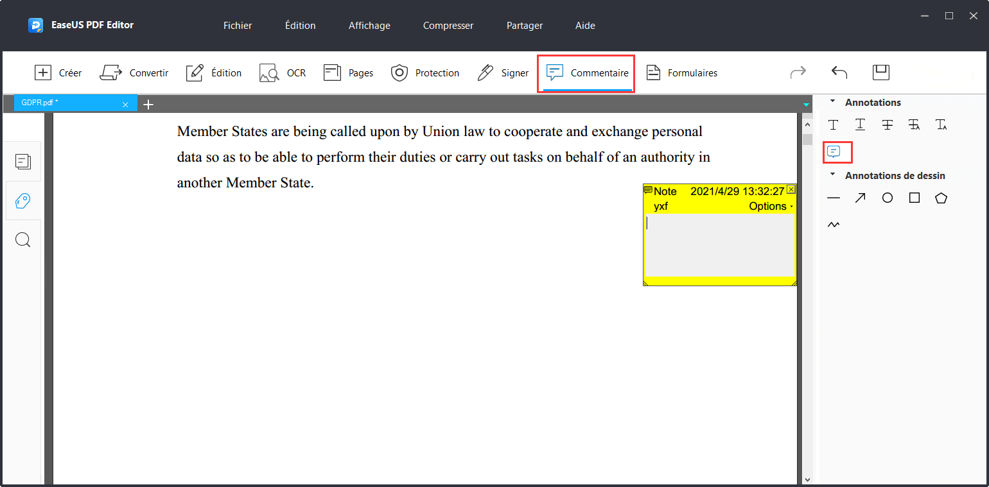Select the Highlight text annotation tool
The height and width of the screenshot is (487, 989).
(x=834, y=125)
